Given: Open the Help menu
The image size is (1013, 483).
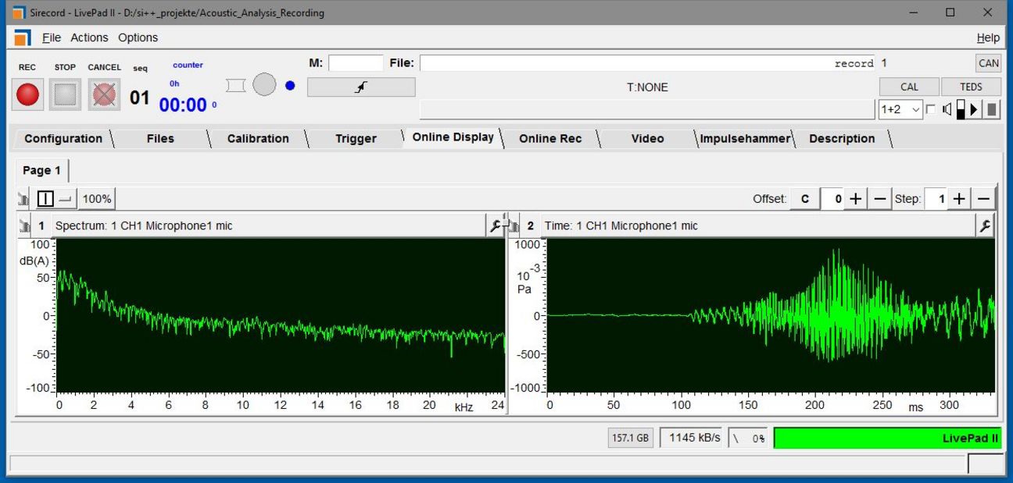Looking at the screenshot, I should 988,37.
